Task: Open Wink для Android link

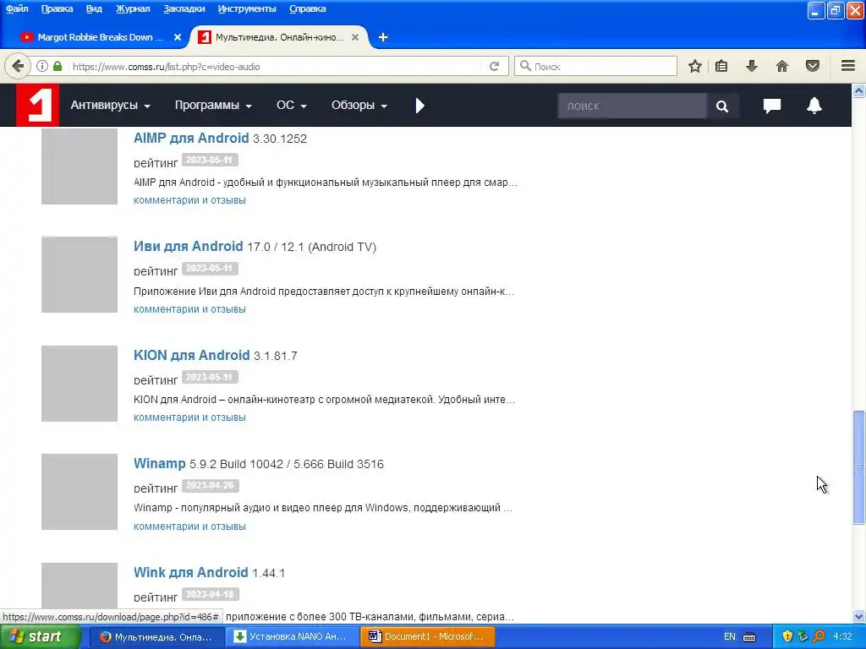Action: pyautogui.click(x=190, y=572)
